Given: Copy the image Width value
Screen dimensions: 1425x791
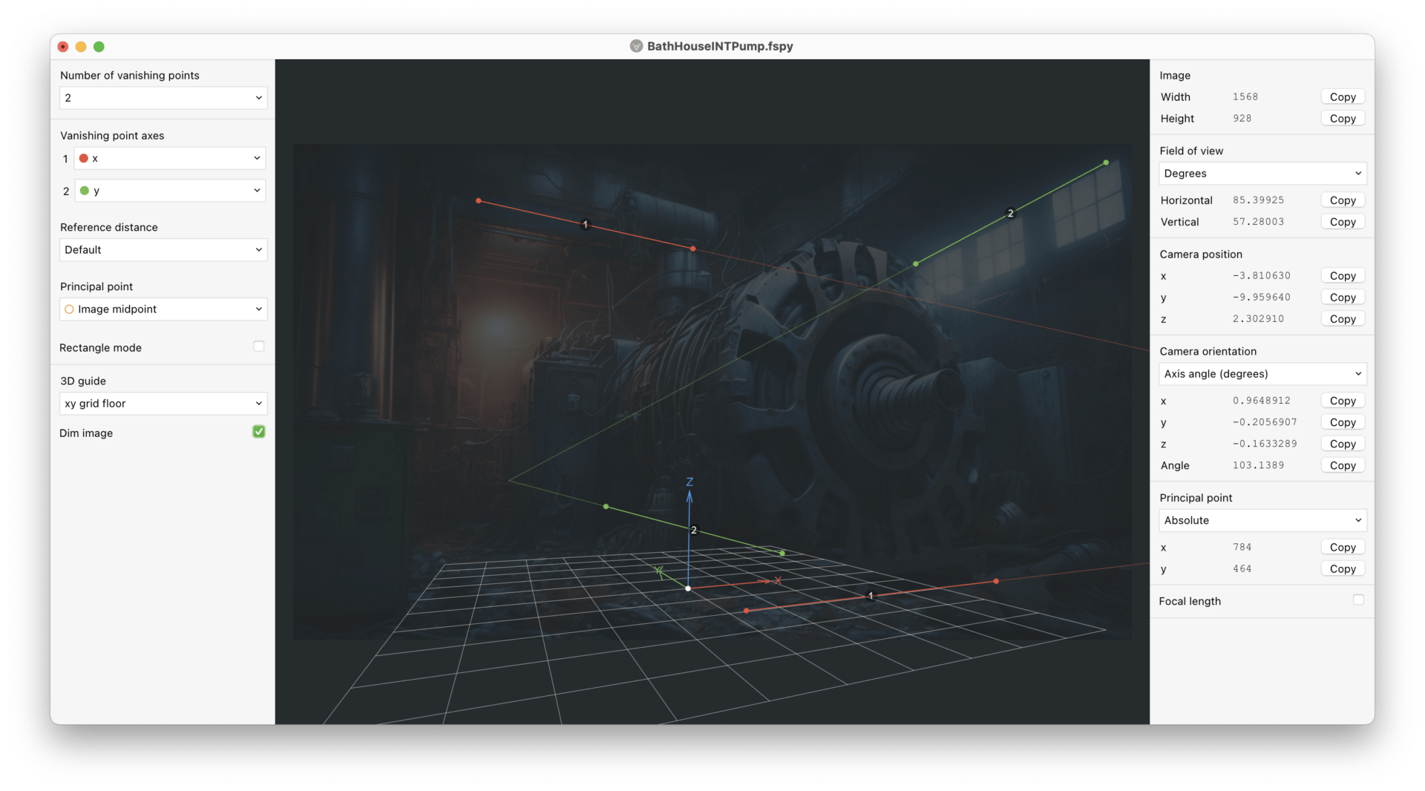Looking at the screenshot, I should coord(1343,96).
